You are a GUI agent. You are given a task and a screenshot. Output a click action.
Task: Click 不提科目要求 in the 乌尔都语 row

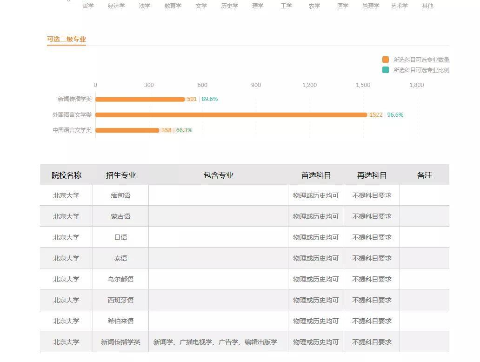pyautogui.click(x=372, y=279)
